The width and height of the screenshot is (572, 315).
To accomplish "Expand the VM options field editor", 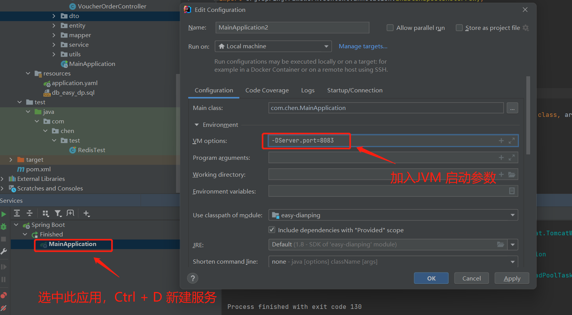I will click(x=512, y=141).
